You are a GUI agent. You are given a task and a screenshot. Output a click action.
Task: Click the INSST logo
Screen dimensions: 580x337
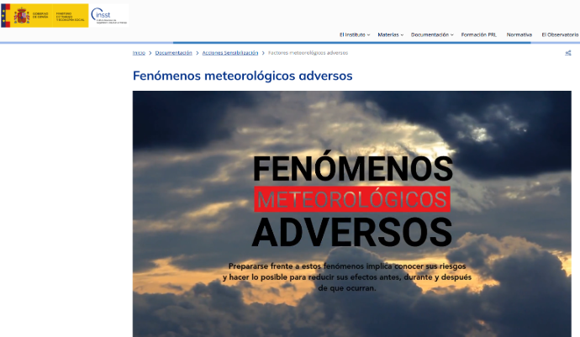108,14
